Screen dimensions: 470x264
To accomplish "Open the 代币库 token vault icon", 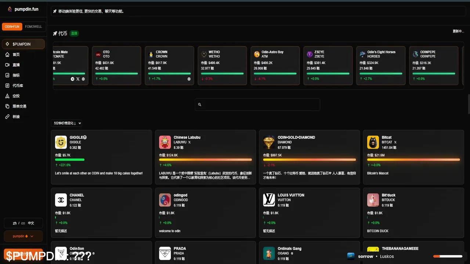I will pyautogui.click(x=7, y=85).
